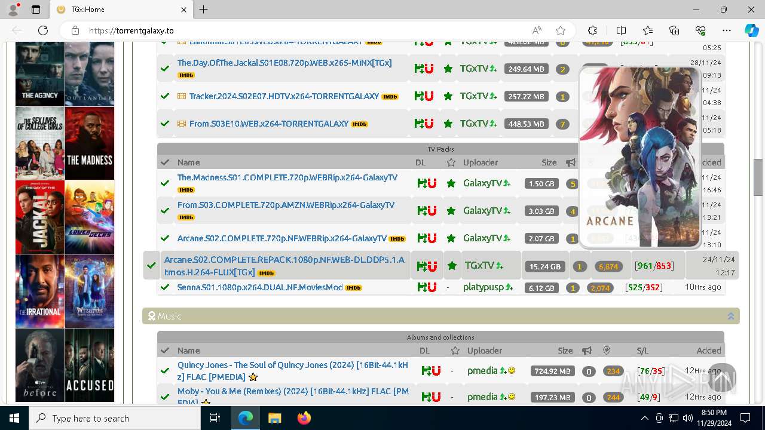The image size is (765, 430).
Task: Open Task View on taskbar
Action: (216, 418)
